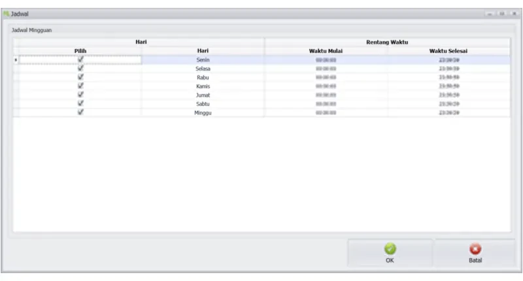
Task: Click the Hari sub-column header
Action: (x=203, y=51)
